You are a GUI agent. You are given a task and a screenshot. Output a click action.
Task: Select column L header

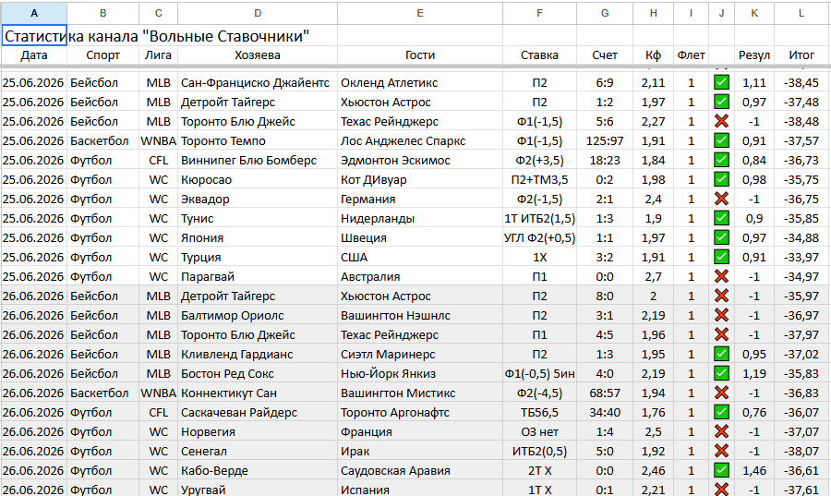[801, 13]
